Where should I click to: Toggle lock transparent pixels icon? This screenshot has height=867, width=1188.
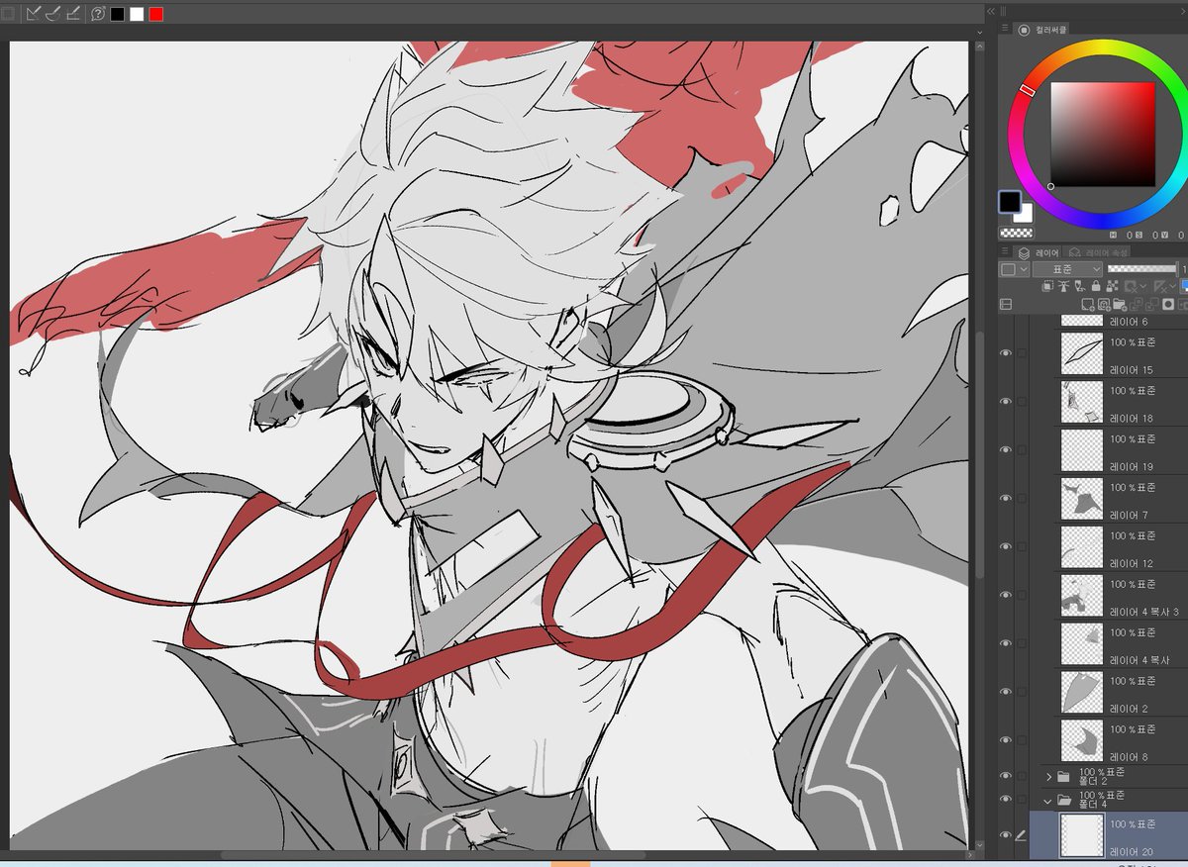click(1112, 287)
